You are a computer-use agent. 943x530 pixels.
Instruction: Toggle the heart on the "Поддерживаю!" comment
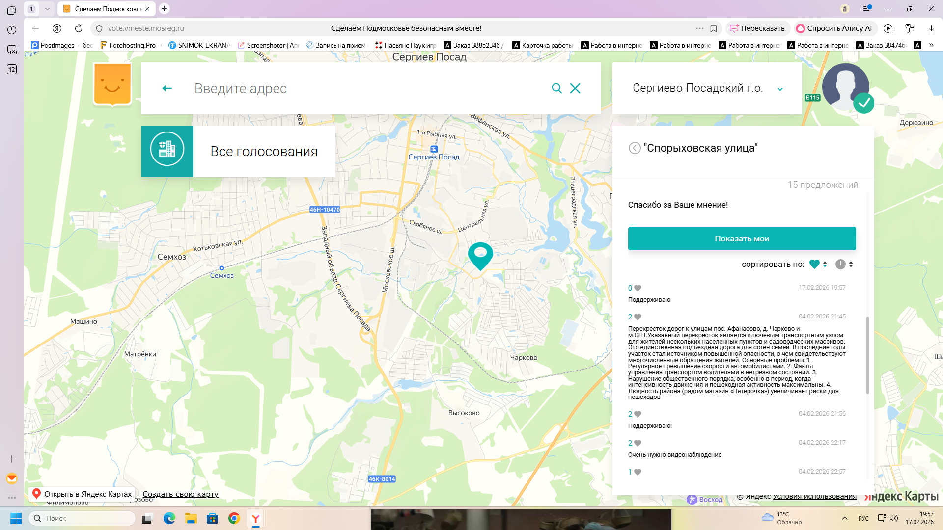(x=638, y=414)
